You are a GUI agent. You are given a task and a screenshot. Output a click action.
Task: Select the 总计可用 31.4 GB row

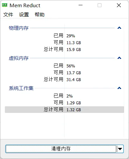64,79
